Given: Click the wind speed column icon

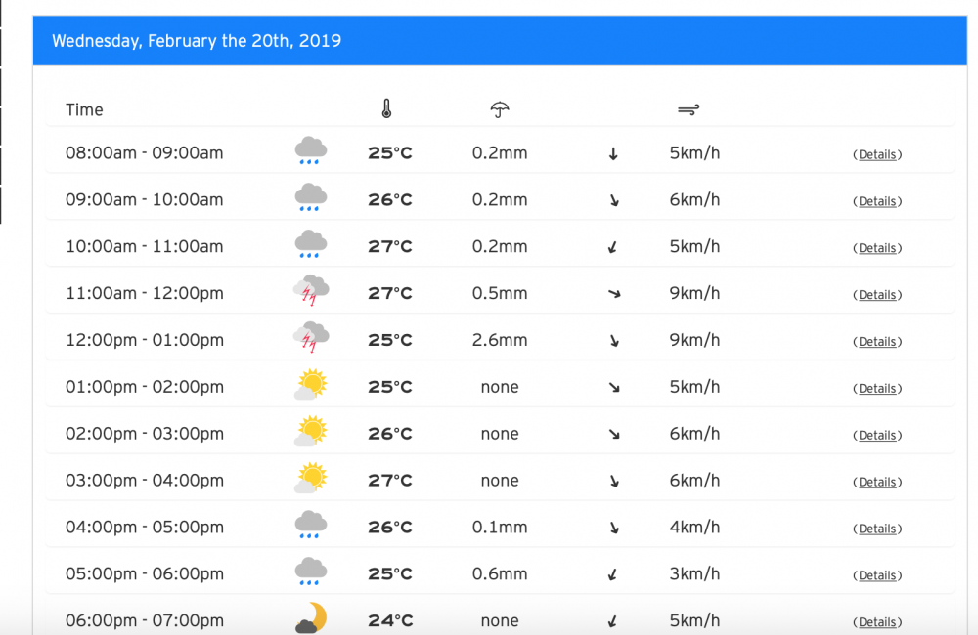Looking at the screenshot, I should (x=689, y=109).
